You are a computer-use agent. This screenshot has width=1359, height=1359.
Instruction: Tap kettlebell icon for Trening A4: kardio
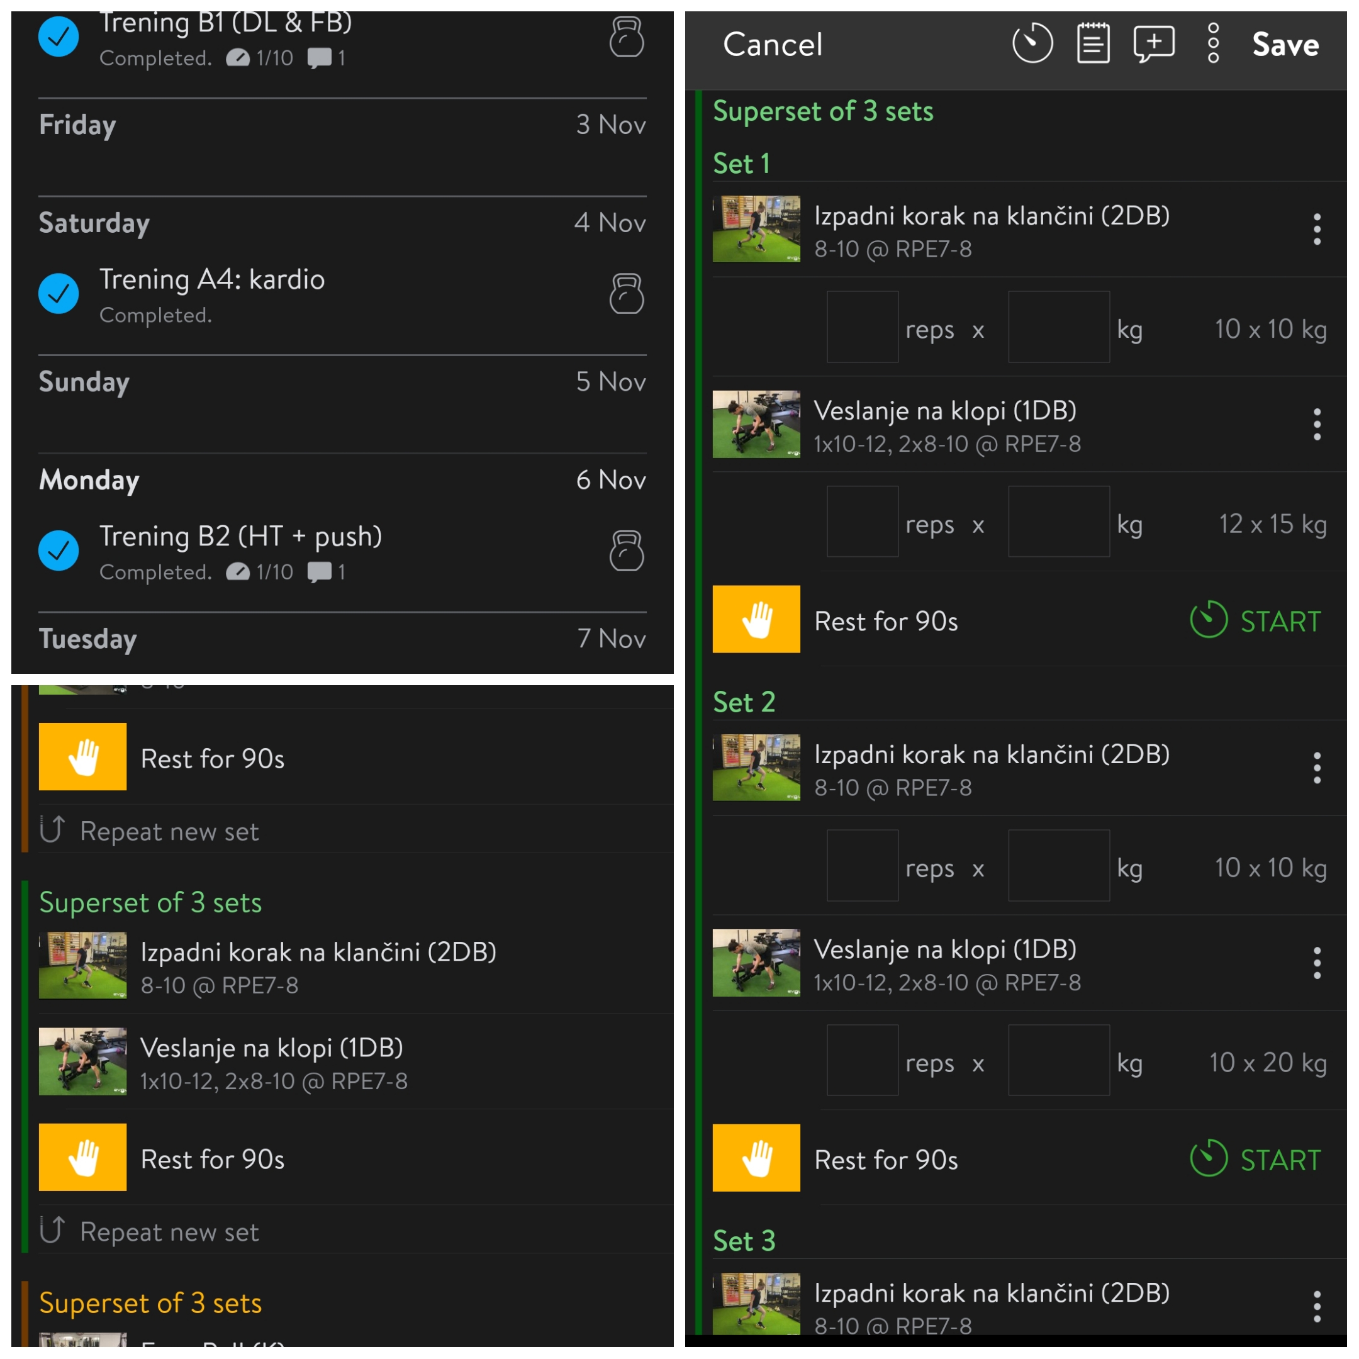coord(626,293)
